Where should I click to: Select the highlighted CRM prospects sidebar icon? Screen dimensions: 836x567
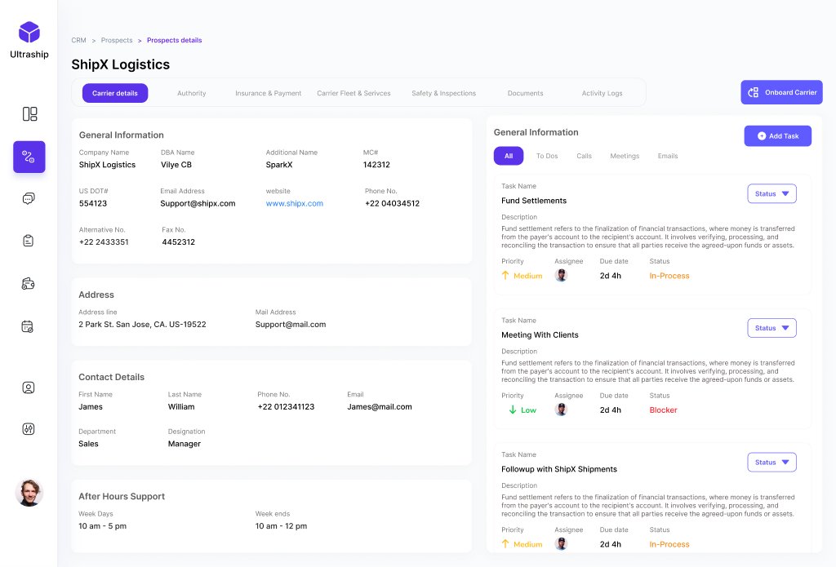[x=29, y=157]
